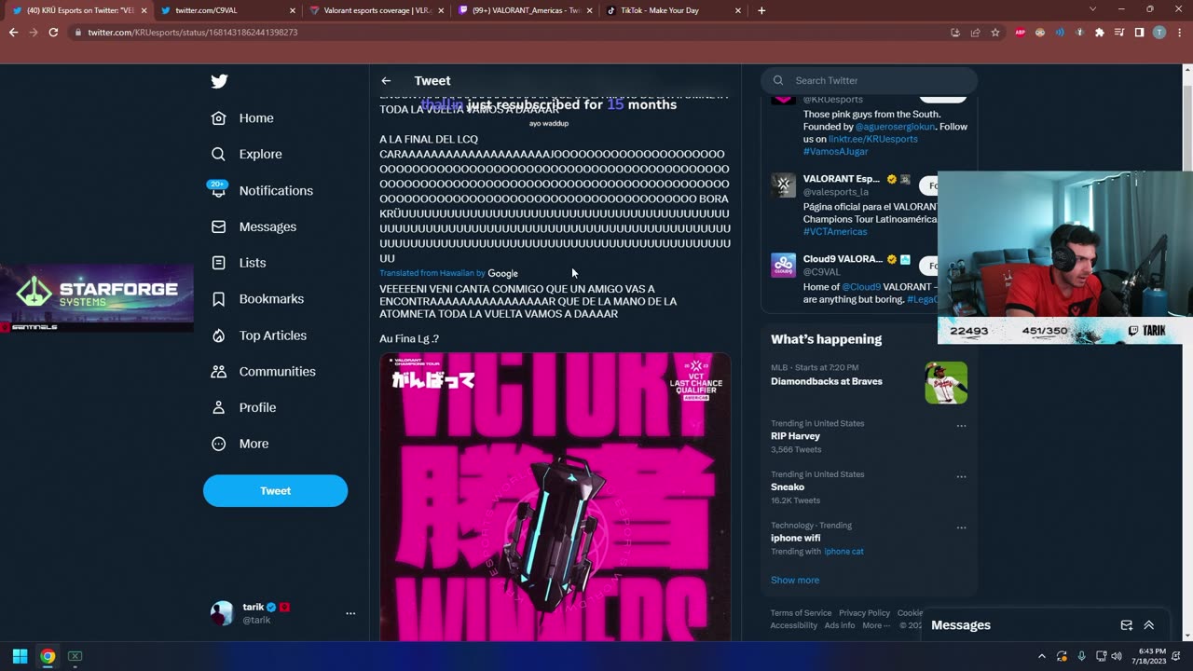
Task: Open Bookmarks in Twitter sidebar
Action: tap(257, 299)
